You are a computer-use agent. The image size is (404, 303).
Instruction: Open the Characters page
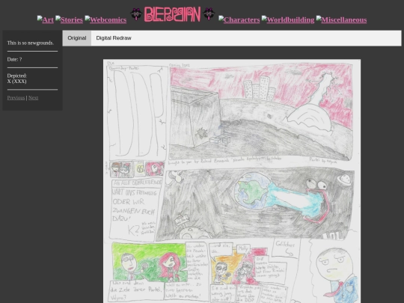tap(239, 19)
